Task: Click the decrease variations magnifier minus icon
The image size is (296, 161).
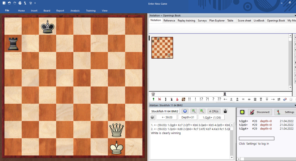Action: point(202,111)
